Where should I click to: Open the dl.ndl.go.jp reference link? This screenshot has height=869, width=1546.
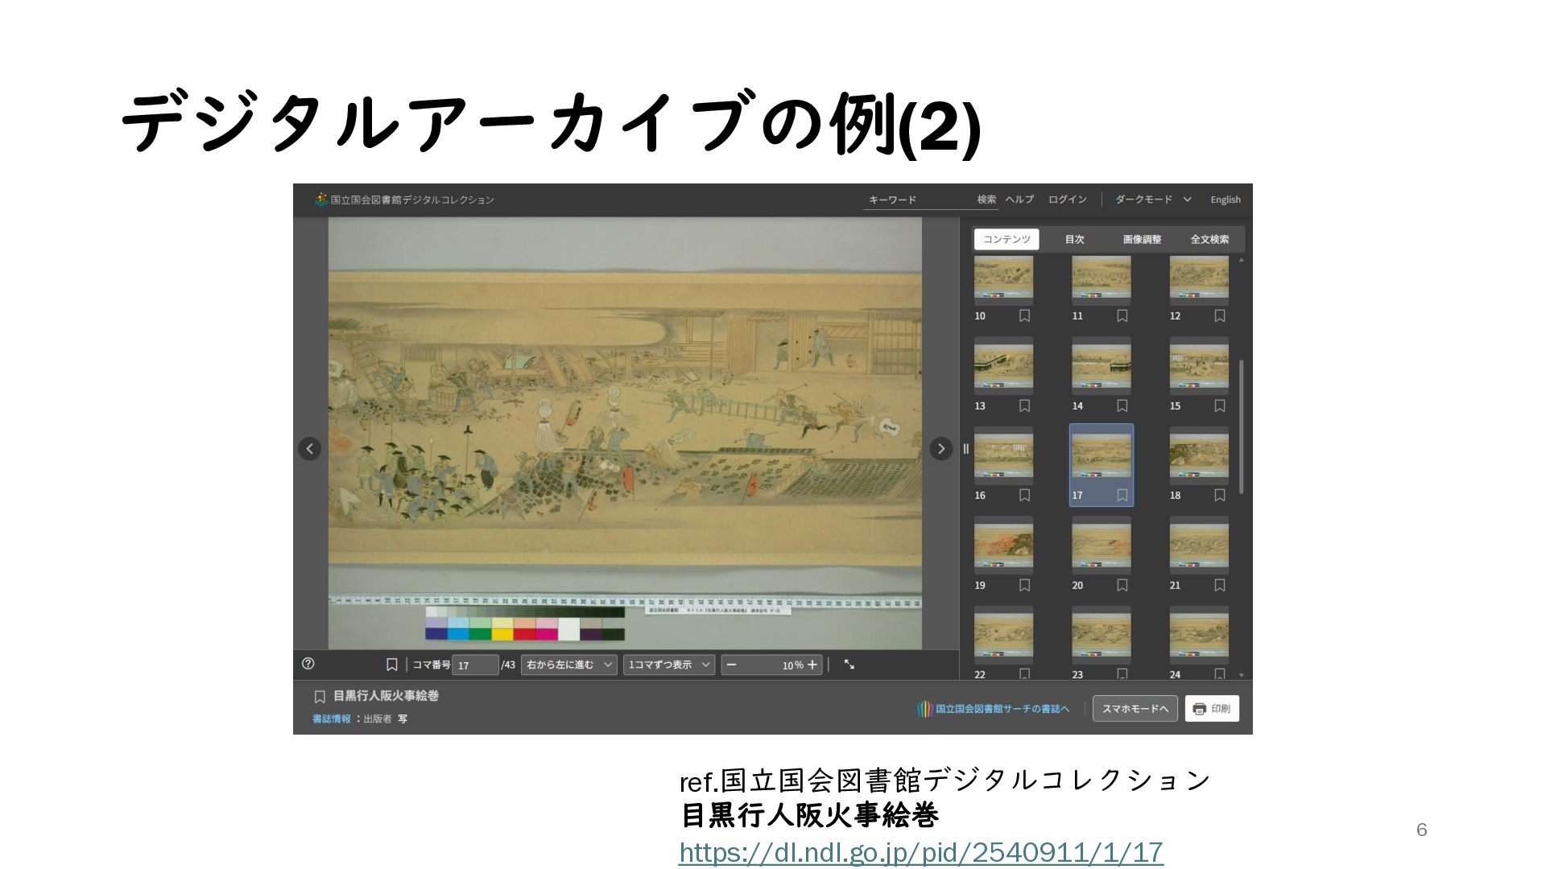click(x=920, y=852)
